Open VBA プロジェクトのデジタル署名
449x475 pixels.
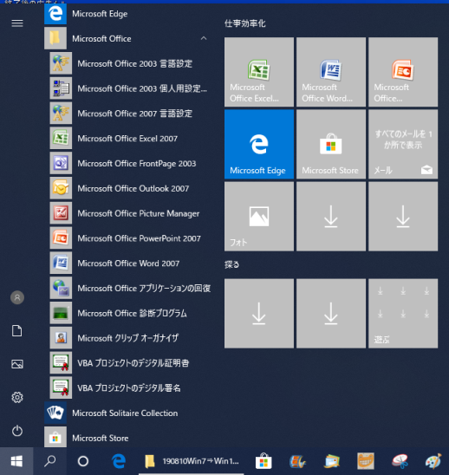pos(130,388)
